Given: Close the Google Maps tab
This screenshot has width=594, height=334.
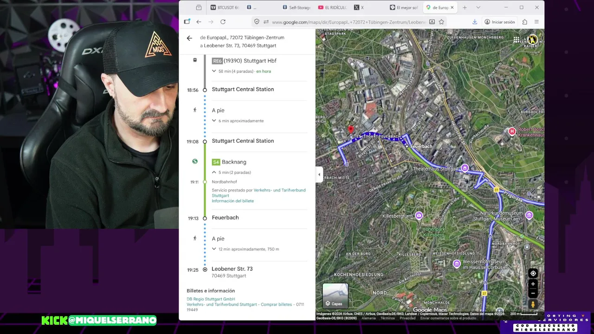Looking at the screenshot, I should tap(452, 7).
